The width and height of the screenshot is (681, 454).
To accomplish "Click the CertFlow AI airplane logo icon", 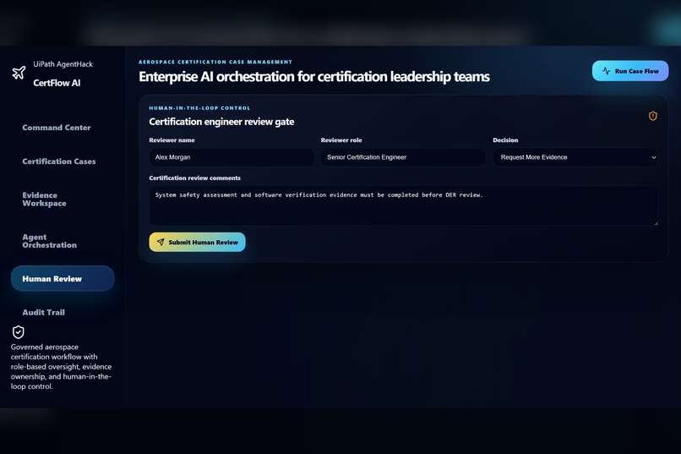I will [x=19, y=73].
